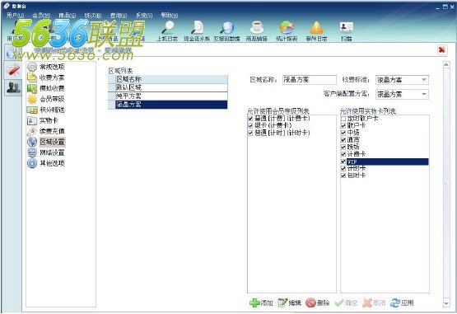Select the 网络设置 computer icon in sidebar
The width and height of the screenshot is (457, 314).
[x=32, y=152]
